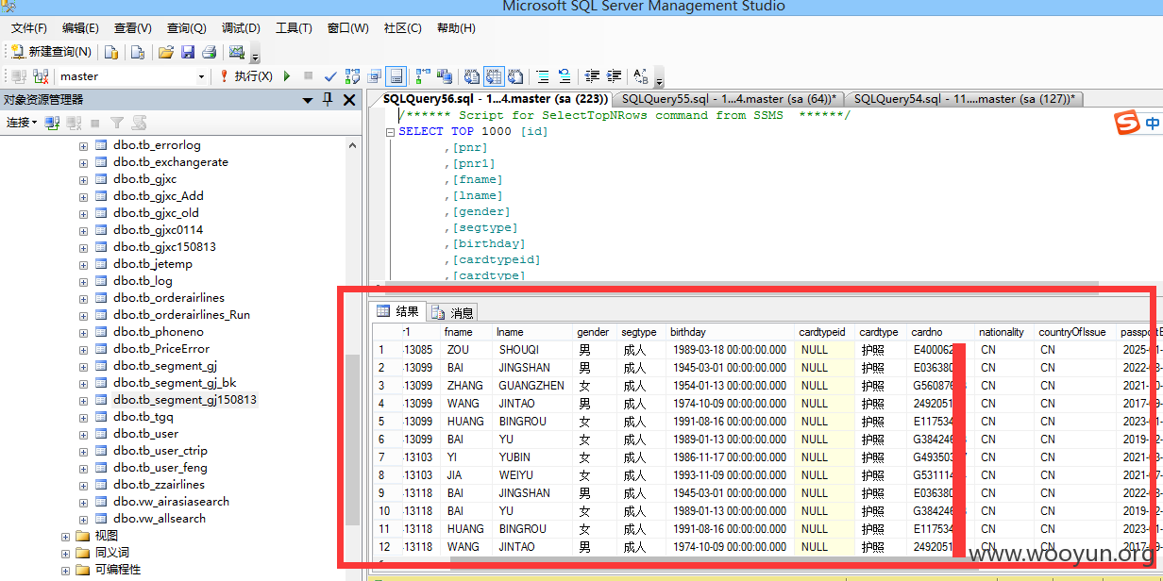This screenshot has height=581, width=1163.
Task: Click the 同义词 synonyms folder icon
Action: point(82,553)
